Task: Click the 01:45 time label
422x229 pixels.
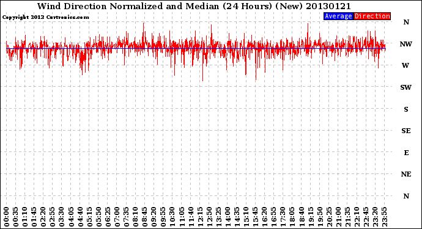Action: (34, 217)
